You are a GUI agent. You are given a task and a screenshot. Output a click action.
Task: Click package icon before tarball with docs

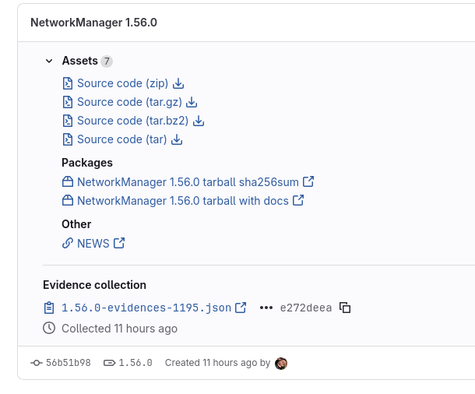[68, 201]
